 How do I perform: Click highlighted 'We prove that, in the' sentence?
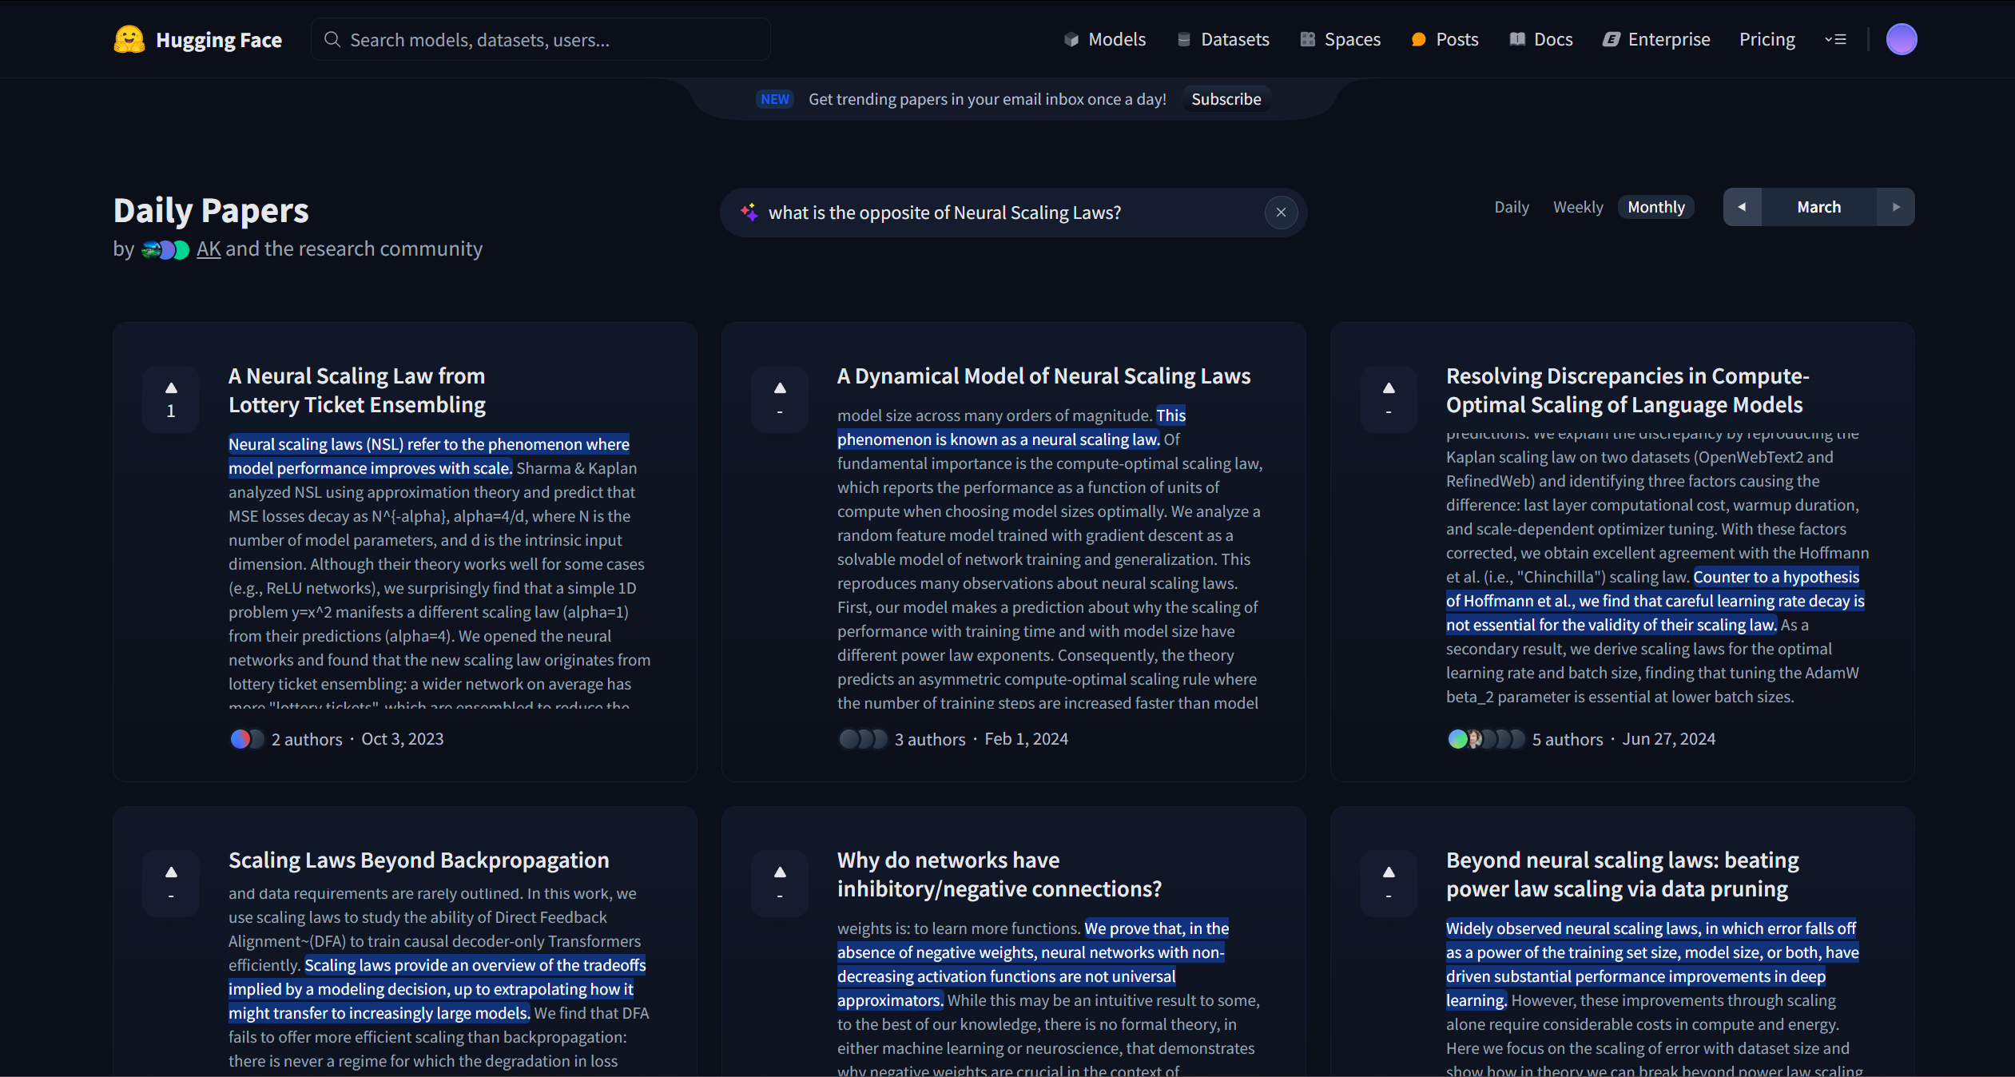point(1033,964)
